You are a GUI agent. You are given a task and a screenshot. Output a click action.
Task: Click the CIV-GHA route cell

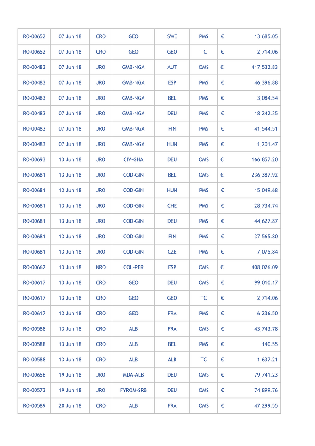pos(133,159)
